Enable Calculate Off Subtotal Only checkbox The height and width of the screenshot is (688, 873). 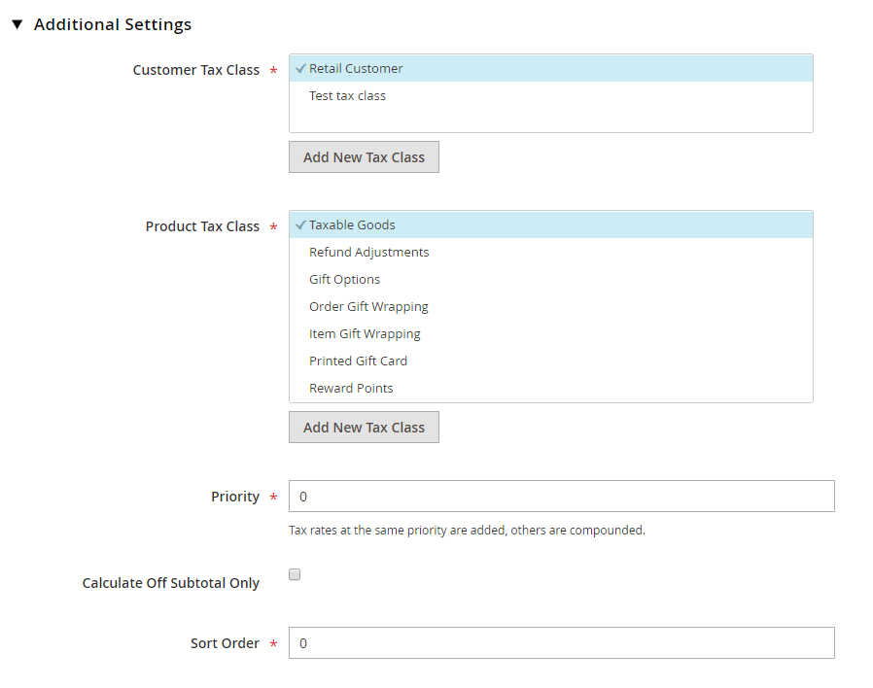pyautogui.click(x=295, y=574)
